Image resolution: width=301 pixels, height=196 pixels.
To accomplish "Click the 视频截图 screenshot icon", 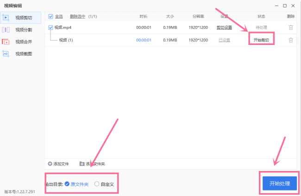I will (6, 54).
